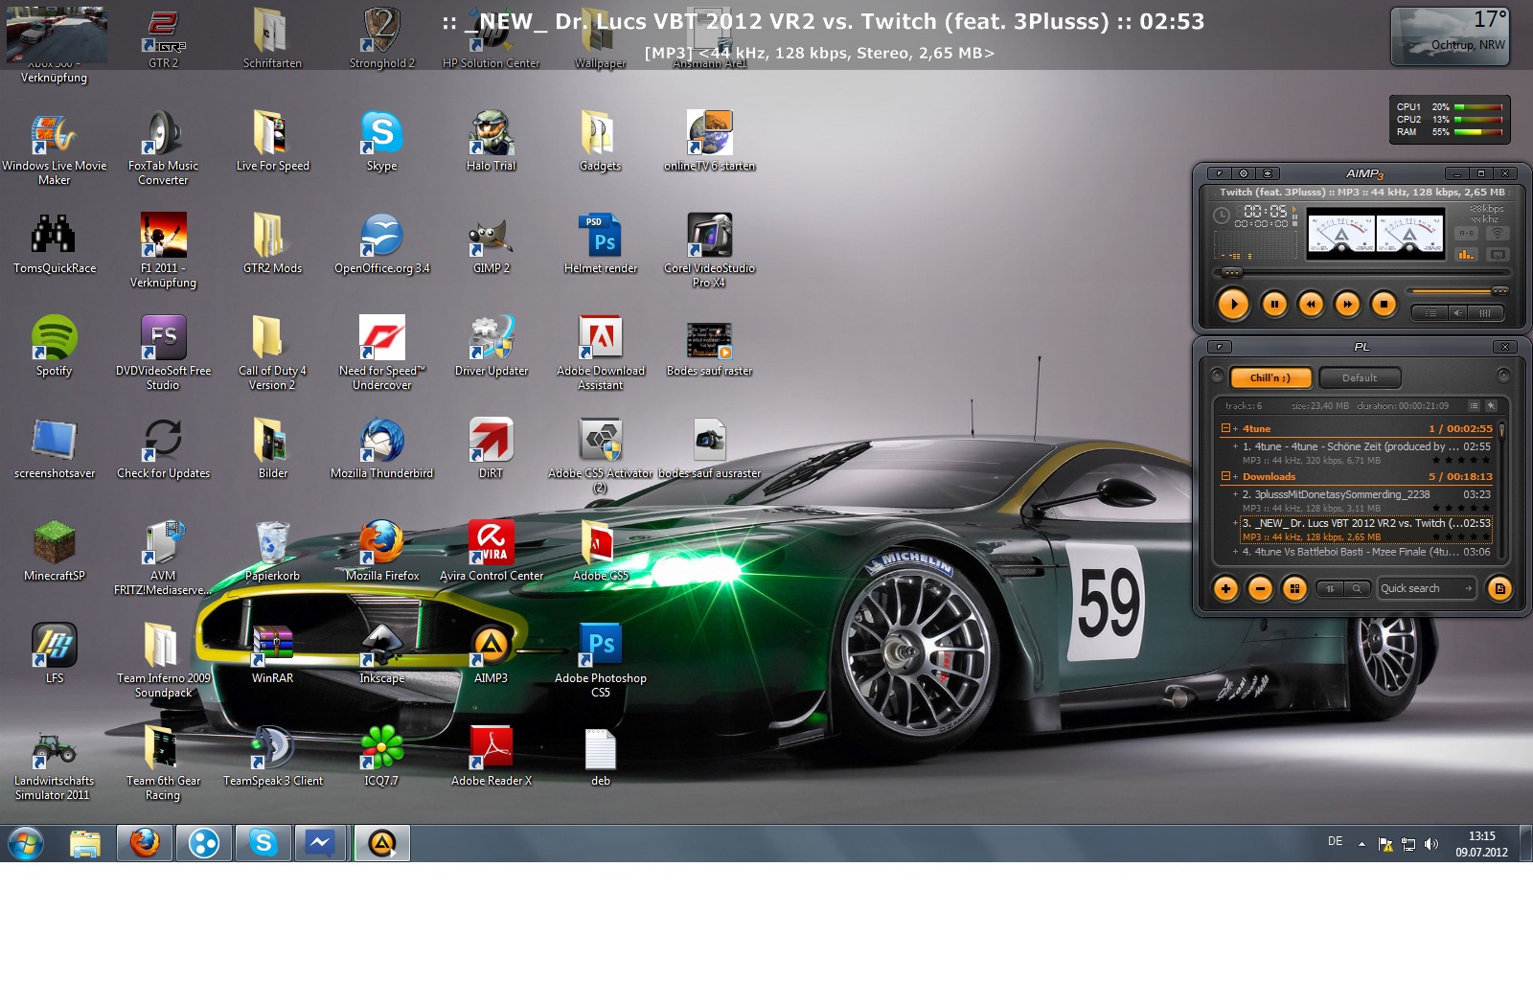
Task: Open Skype from the taskbar
Action: pos(263,843)
